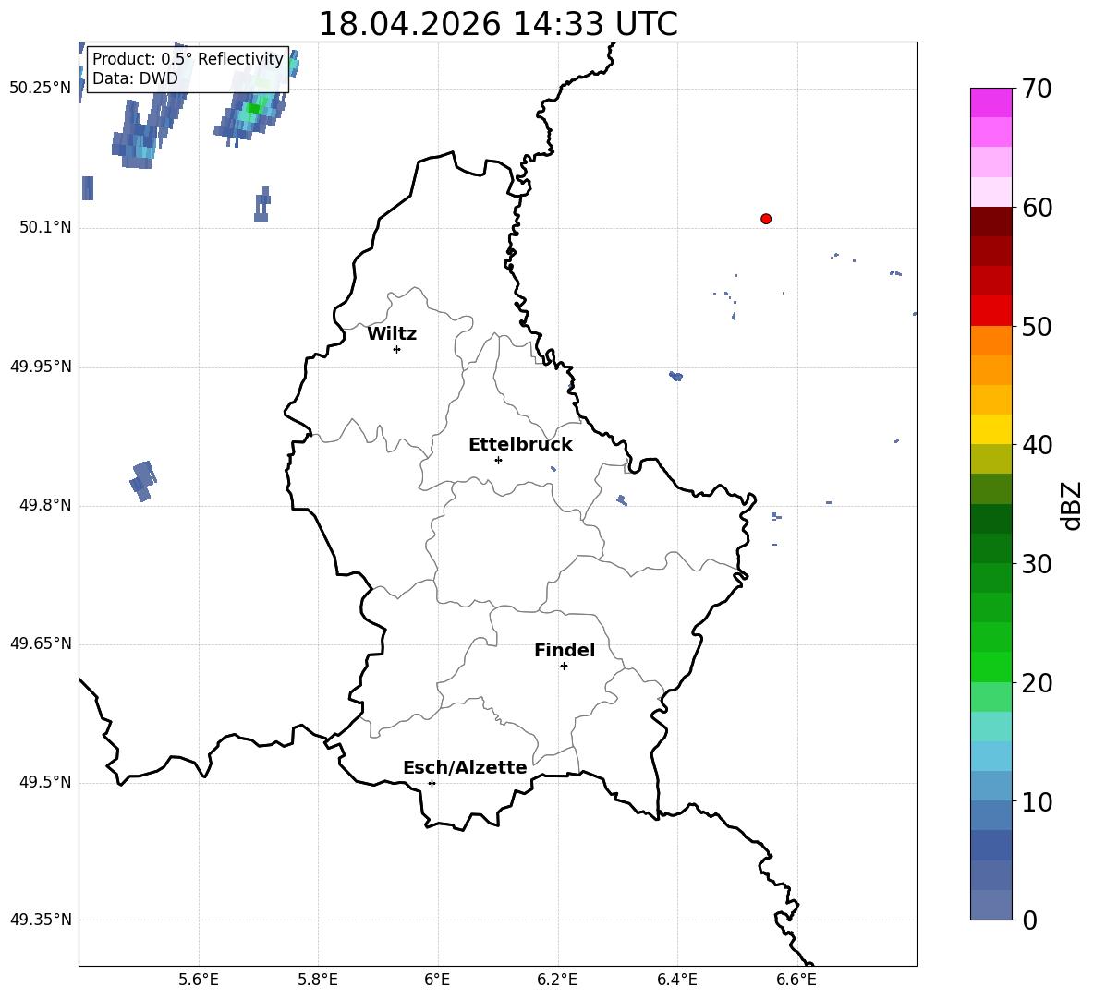Click the Wiltz city label
1094x998 pixels.
(x=392, y=334)
